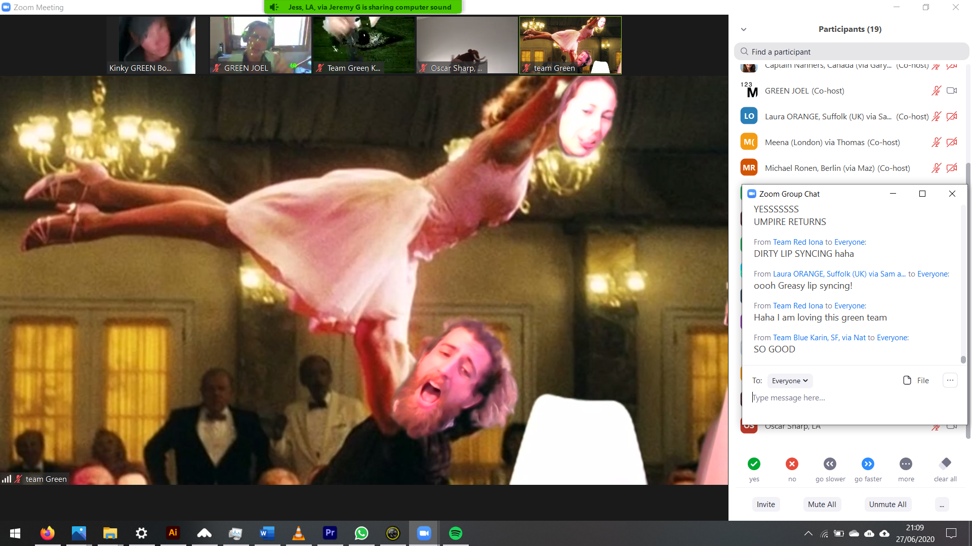Click the red 'no' reaction icon
The height and width of the screenshot is (546, 972).
[x=792, y=464]
